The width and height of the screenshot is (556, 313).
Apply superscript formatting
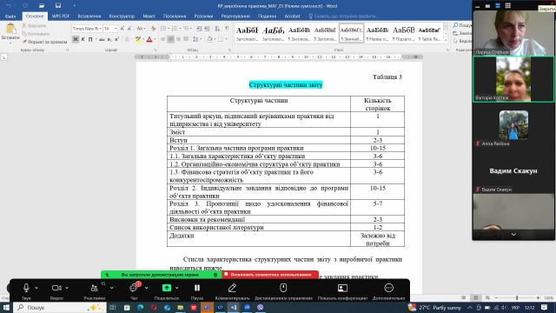click(x=116, y=39)
